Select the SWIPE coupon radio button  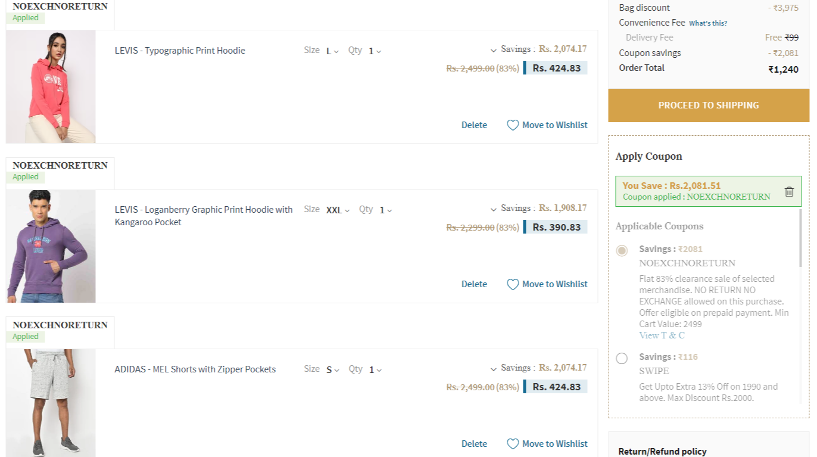pyautogui.click(x=622, y=359)
